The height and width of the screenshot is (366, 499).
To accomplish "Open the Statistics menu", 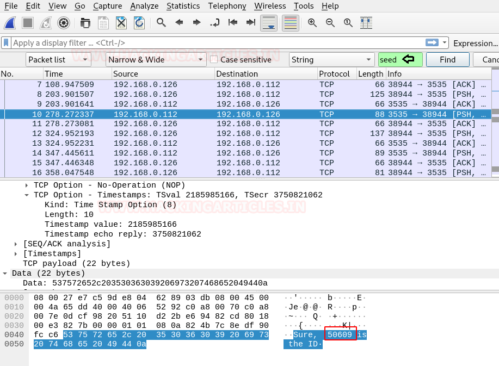I will tap(183, 6).
